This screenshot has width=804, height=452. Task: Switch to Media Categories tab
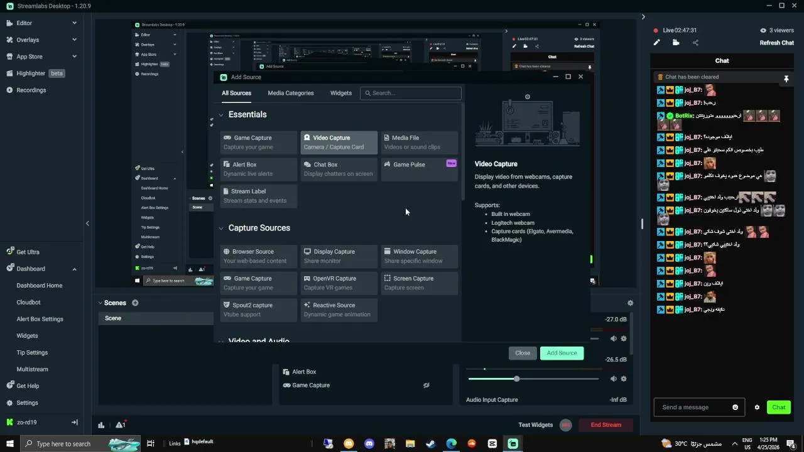tap(291, 93)
